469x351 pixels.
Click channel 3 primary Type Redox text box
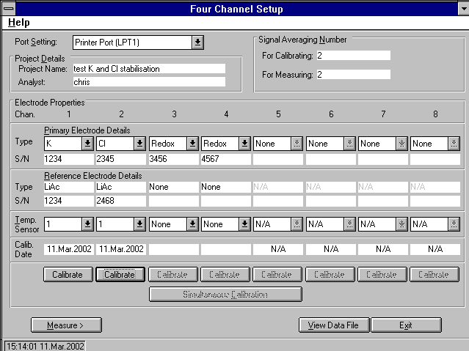click(168, 144)
